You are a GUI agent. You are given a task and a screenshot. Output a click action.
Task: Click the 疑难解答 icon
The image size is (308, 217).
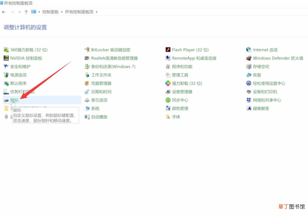point(249,109)
